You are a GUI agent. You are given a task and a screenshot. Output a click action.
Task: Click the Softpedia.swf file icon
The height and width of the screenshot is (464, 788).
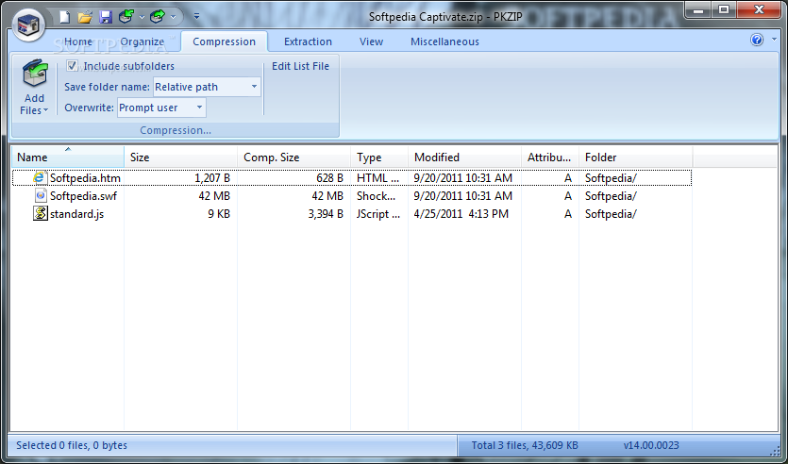(x=41, y=196)
